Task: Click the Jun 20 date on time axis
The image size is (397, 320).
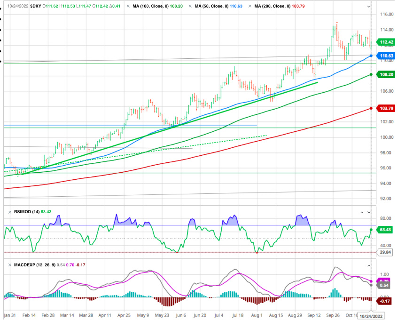Action: coord(200,315)
